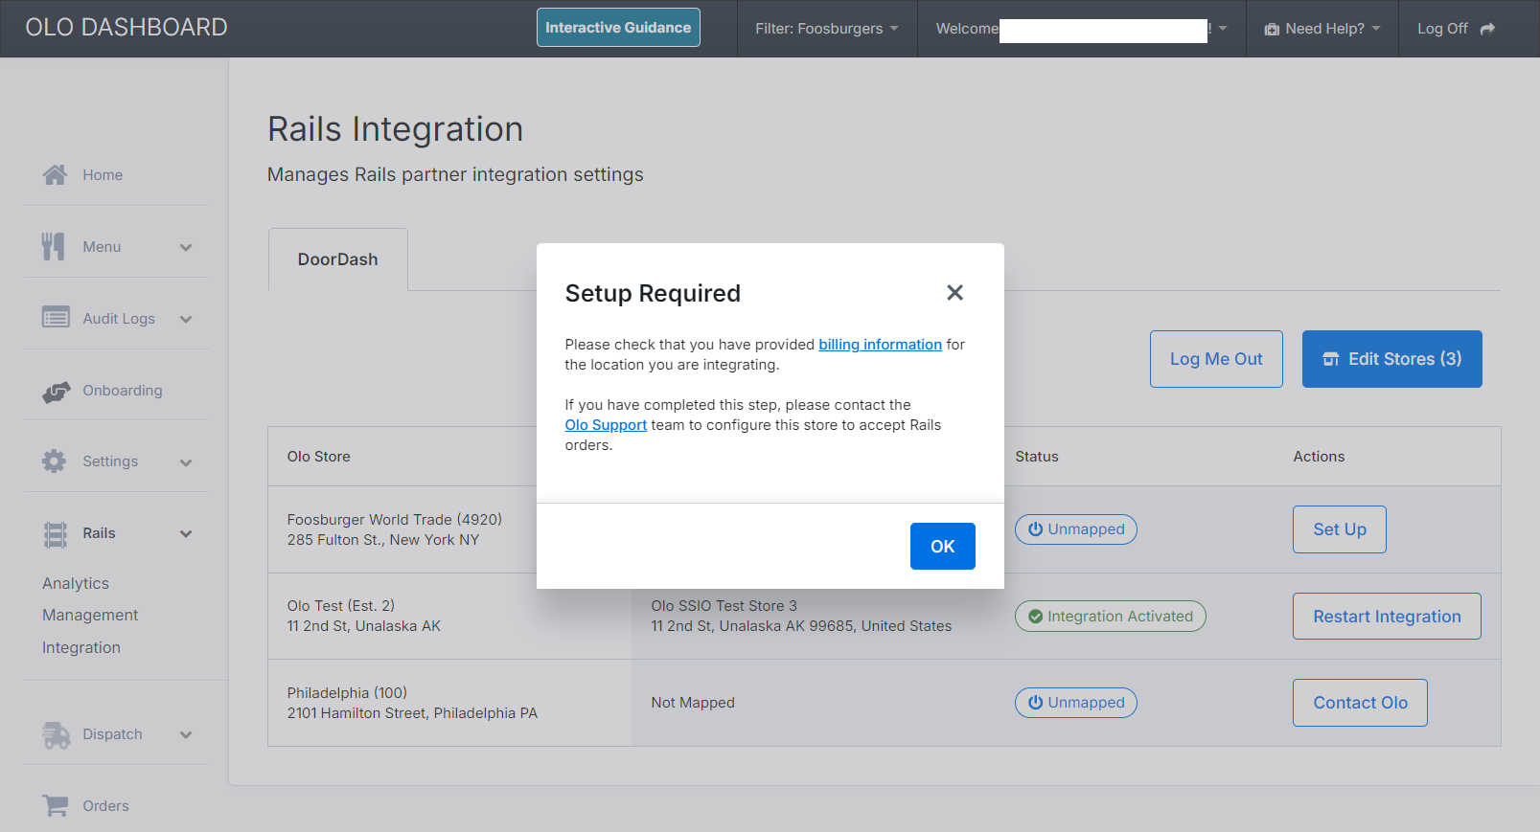The image size is (1540, 832).
Task: Open Analytics under Rails
Action: coord(76,583)
